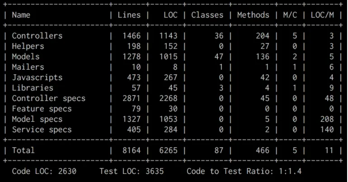Click the Methods column header

[253, 15]
